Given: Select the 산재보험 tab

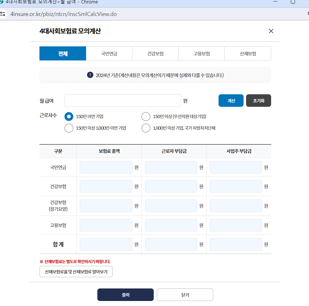Looking at the screenshot, I should [x=248, y=53].
